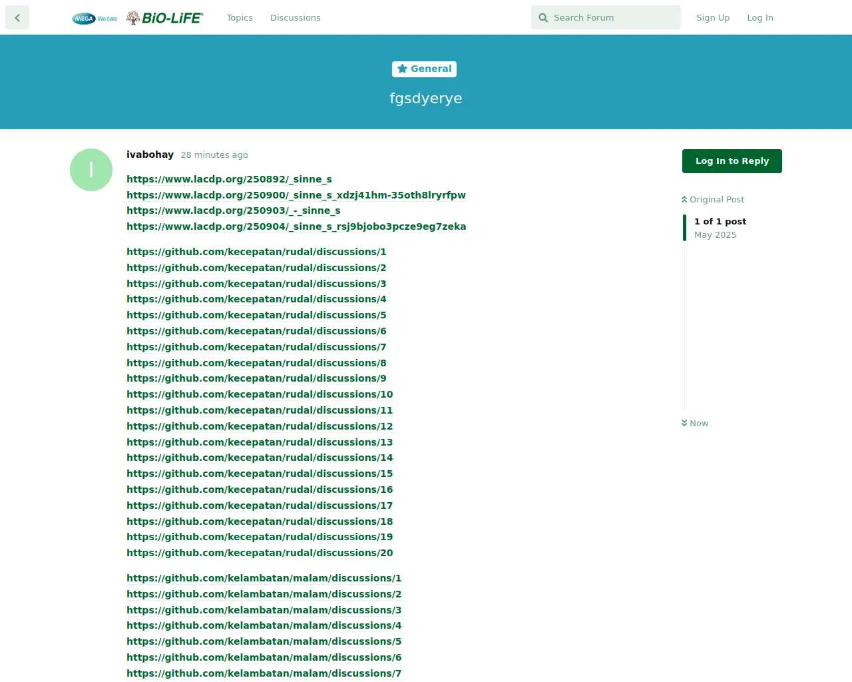The image size is (852, 682).
Task: Click the post scrubber position handle
Action: [x=684, y=228]
